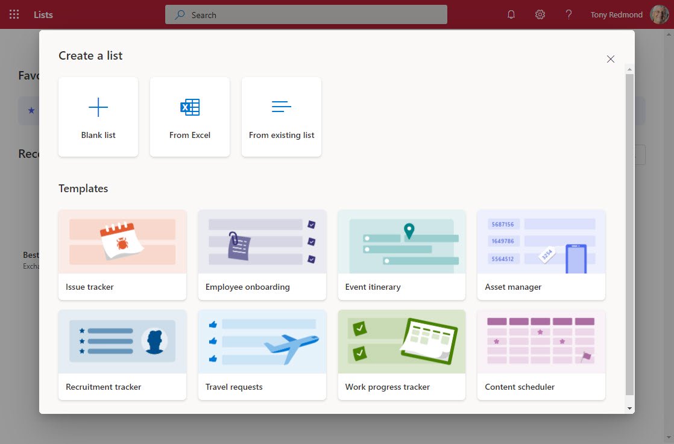Image resolution: width=674 pixels, height=444 pixels.
Task: Click the favorite star beside the pinned list
Action: point(31,111)
